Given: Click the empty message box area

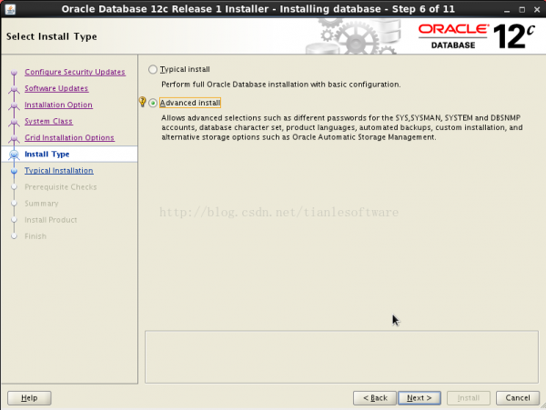Looking at the screenshot, I should [341, 356].
